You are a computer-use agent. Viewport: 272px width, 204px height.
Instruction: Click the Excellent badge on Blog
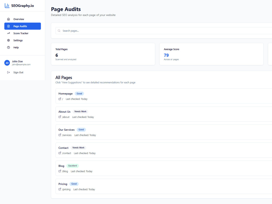point(73,166)
